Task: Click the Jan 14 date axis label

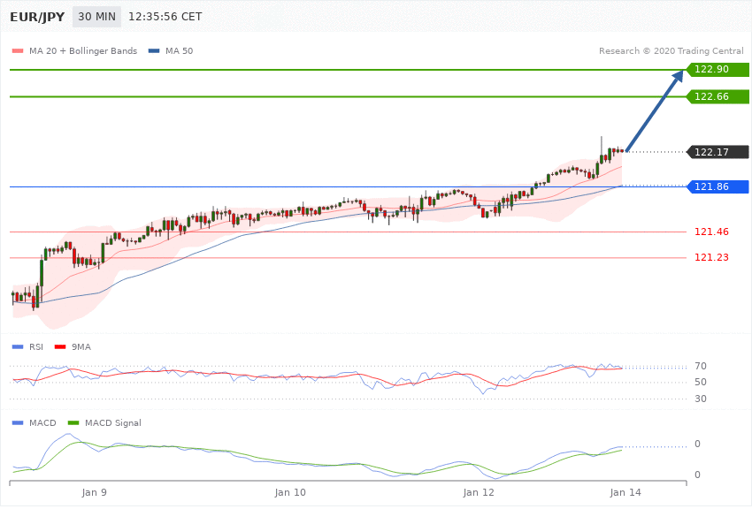Action: 625,492
